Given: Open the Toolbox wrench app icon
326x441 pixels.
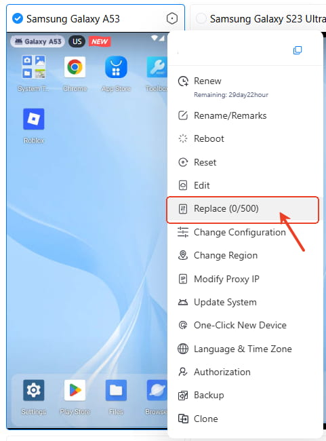Looking at the screenshot, I should click(x=157, y=67).
